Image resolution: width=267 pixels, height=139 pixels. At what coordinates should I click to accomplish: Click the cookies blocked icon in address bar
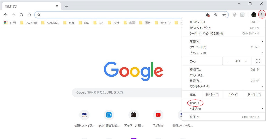point(208,15)
